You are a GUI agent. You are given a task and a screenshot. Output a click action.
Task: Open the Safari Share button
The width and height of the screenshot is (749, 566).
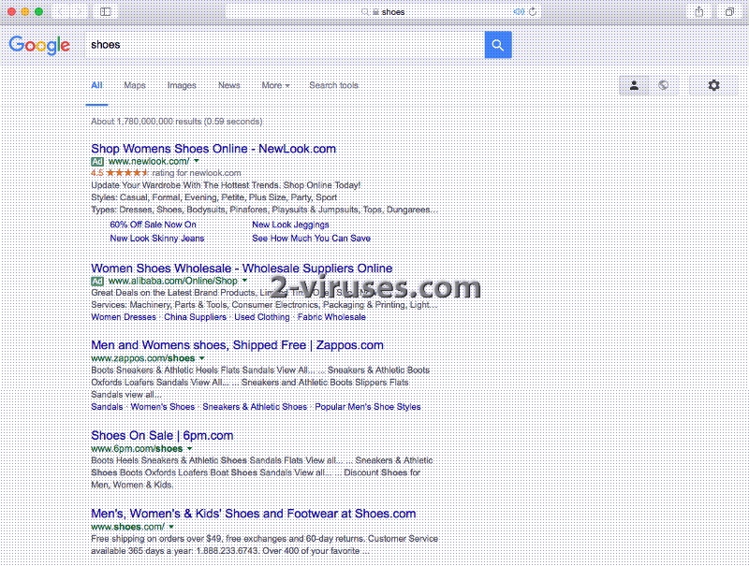699,12
